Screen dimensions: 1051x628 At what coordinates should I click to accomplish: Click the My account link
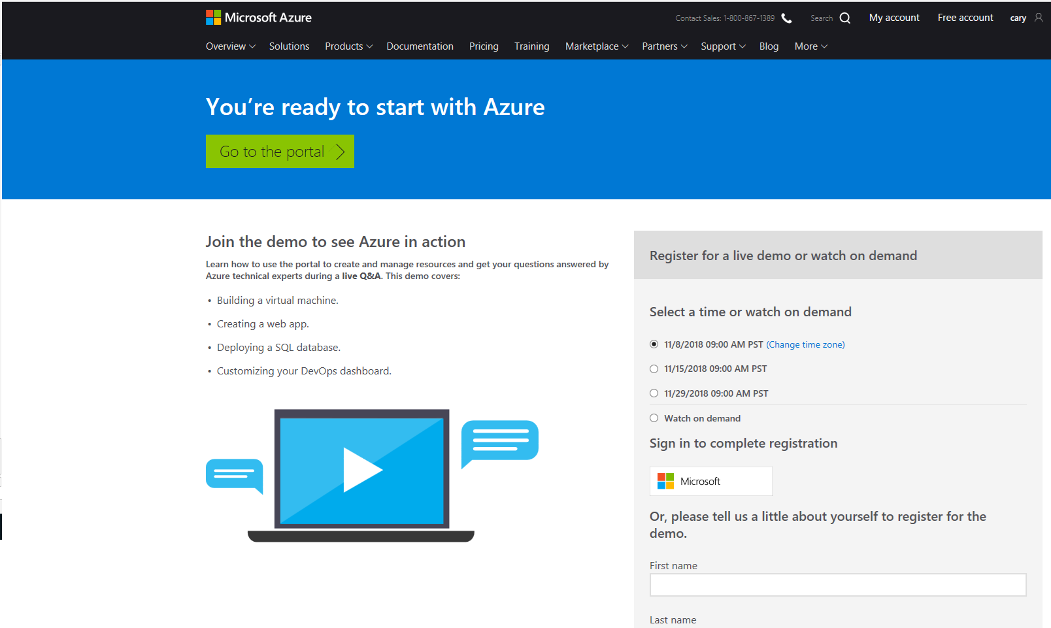[894, 18]
